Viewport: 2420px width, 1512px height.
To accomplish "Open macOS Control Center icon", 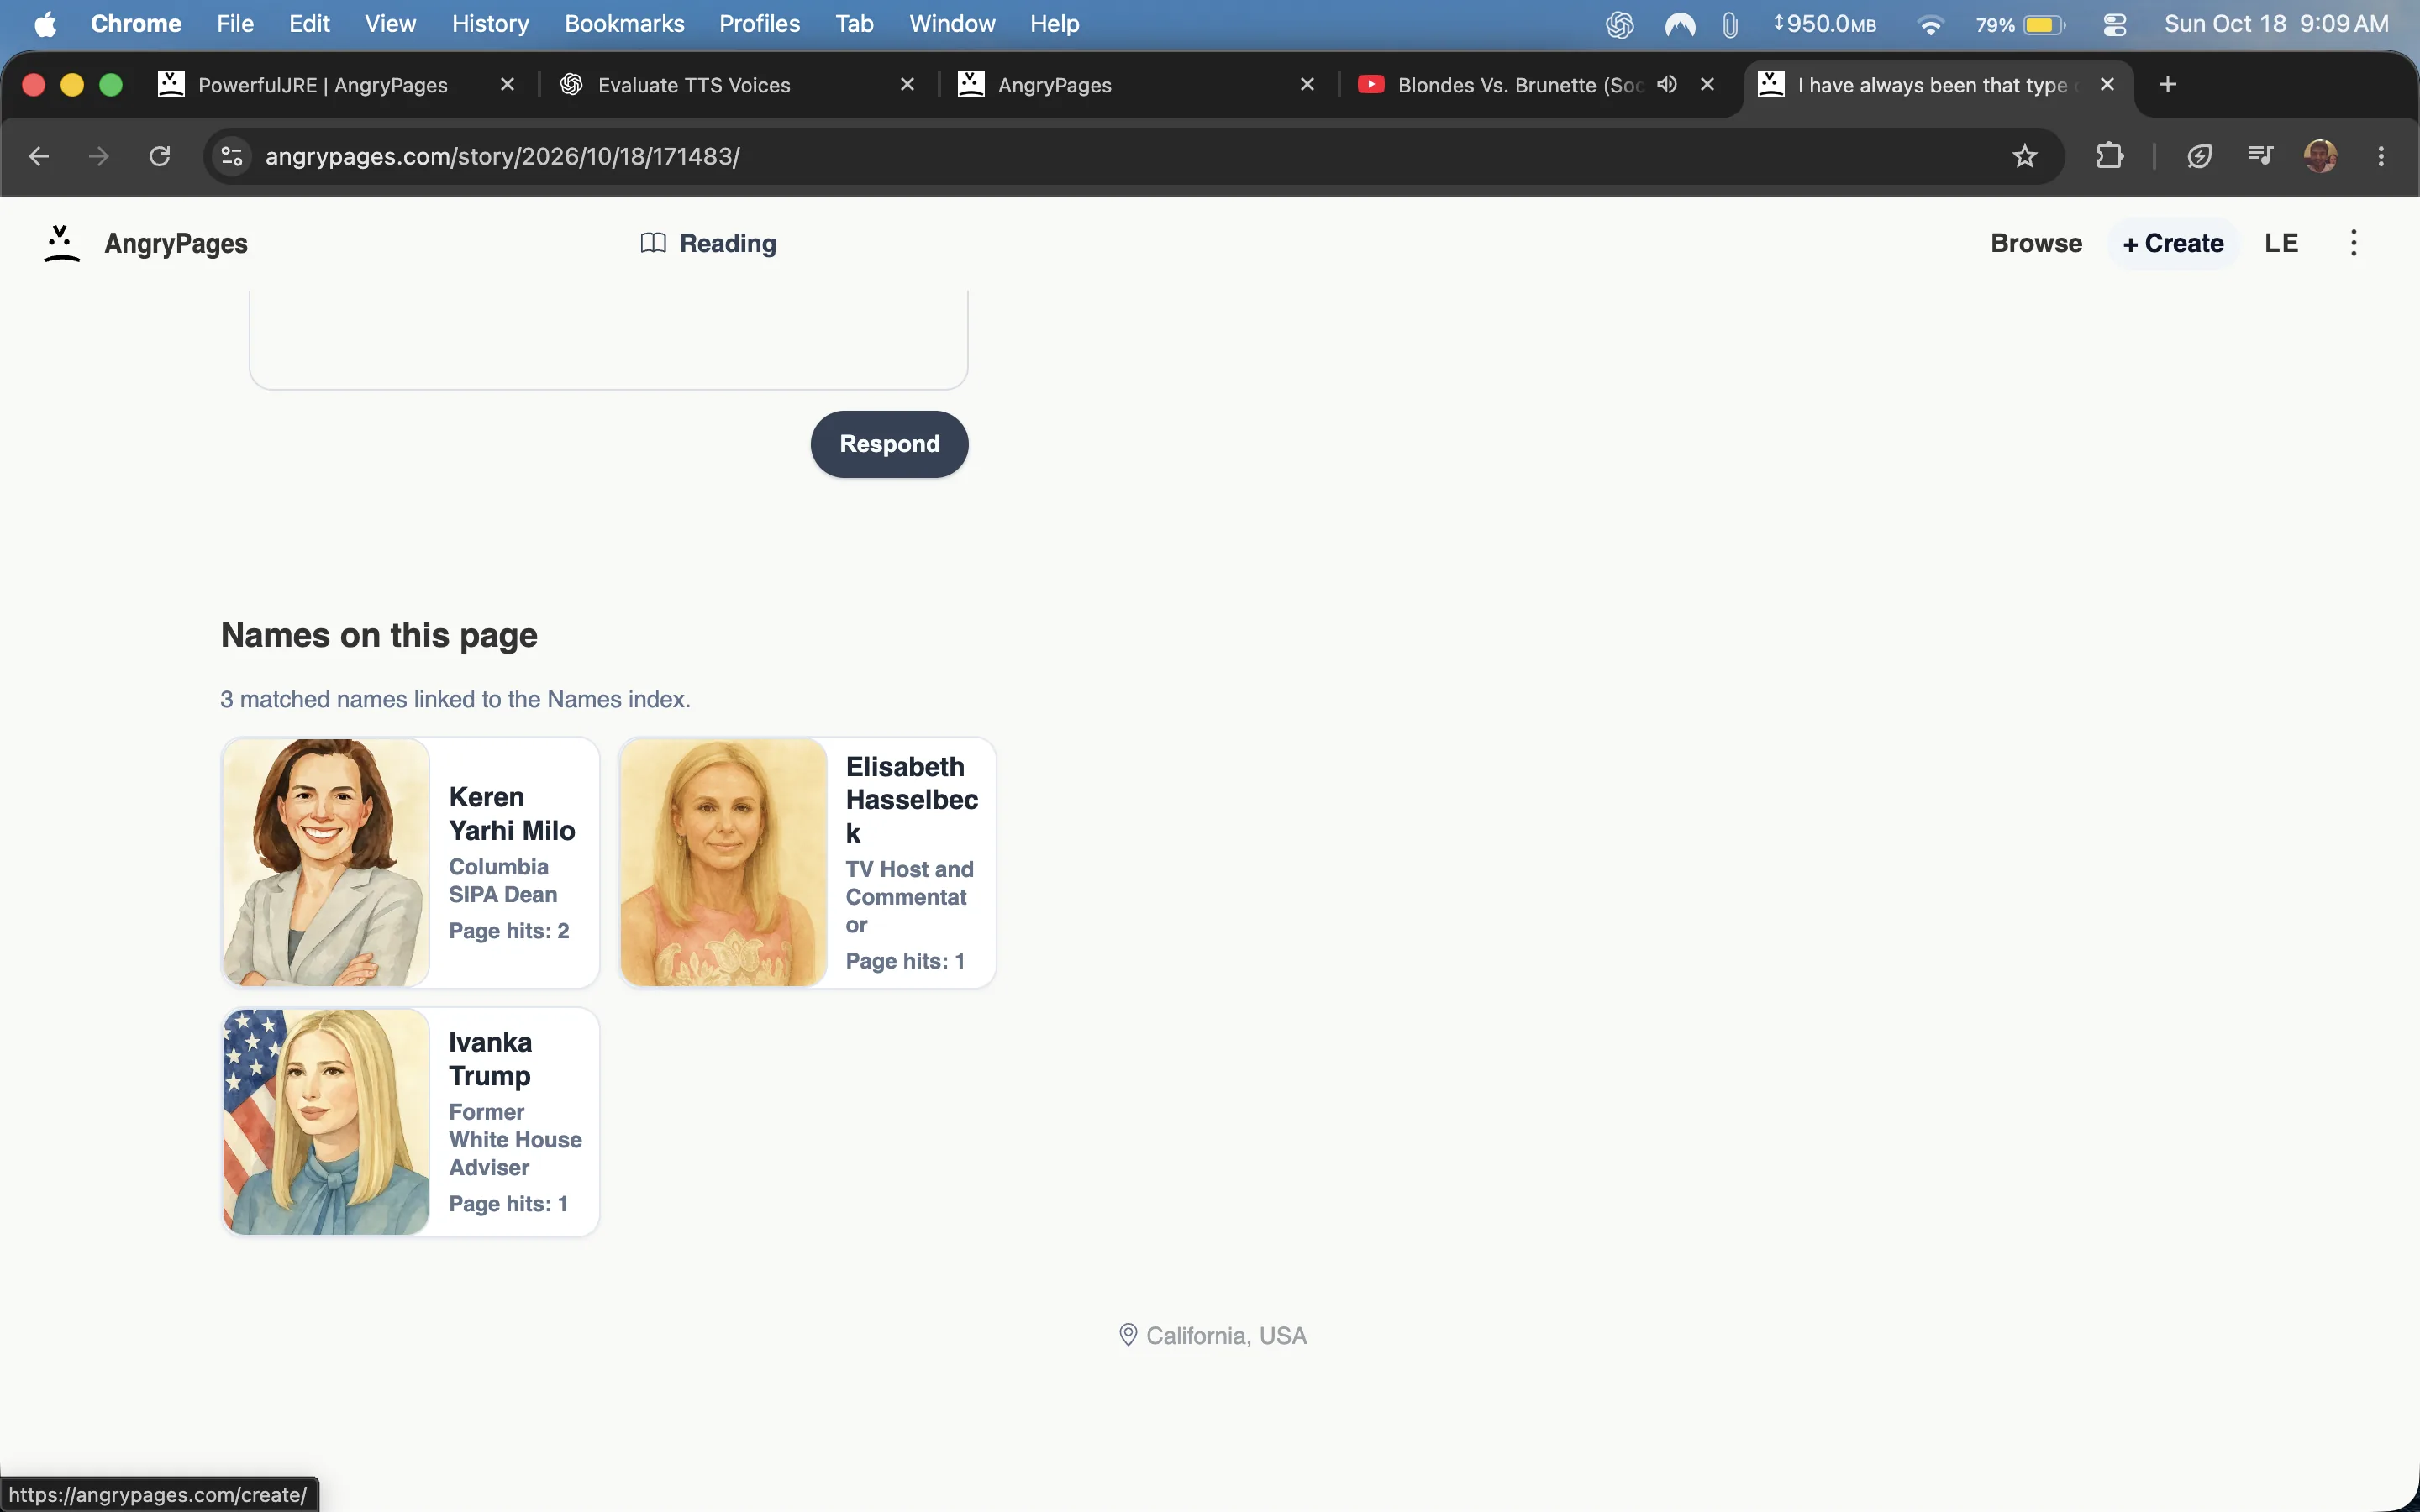I will click(2114, 24).
